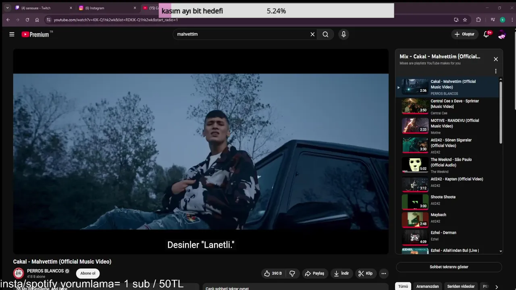Reload the YouTube page
Image resolution: width=516 pixels, height=290 pixels.
tap(27, 20)
